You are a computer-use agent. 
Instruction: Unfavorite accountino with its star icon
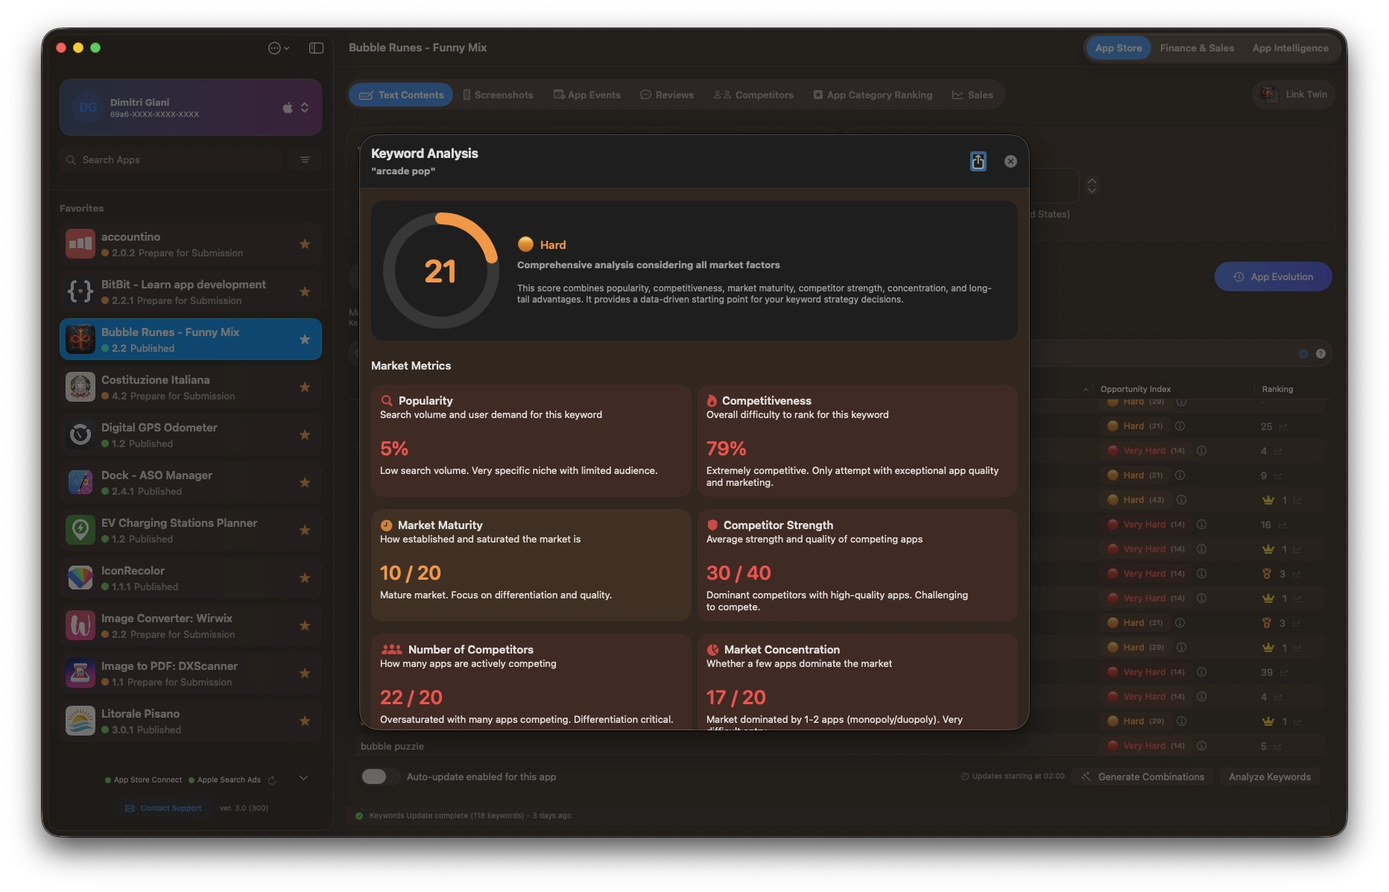[x=305, y=244]
